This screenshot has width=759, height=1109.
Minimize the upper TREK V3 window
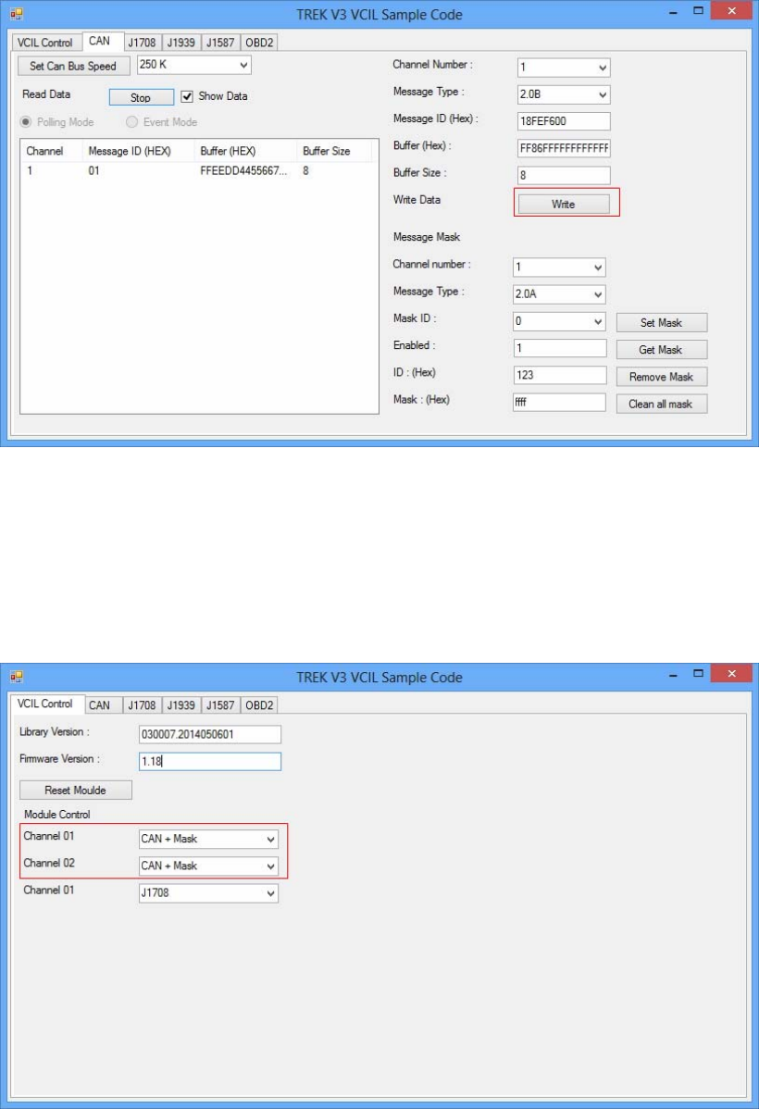(673, 12)
